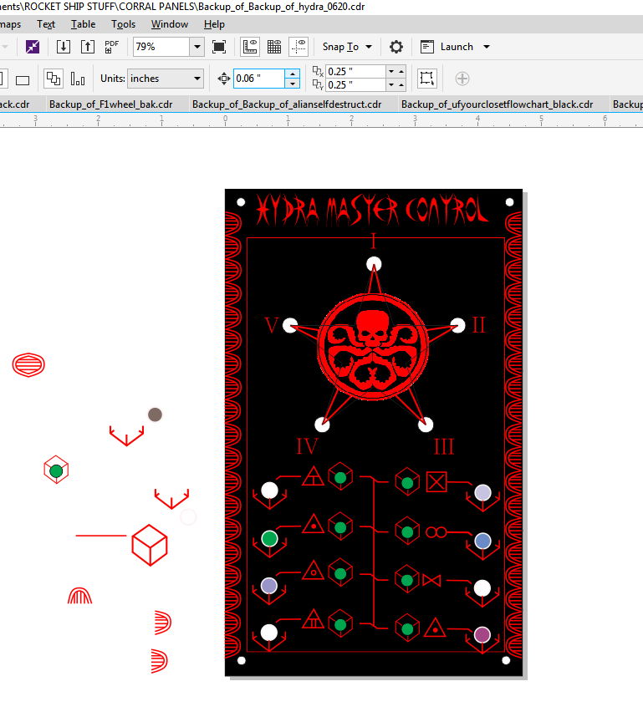
Task: Select the large red cube outline off-page
Action: [x=150, y=545]
